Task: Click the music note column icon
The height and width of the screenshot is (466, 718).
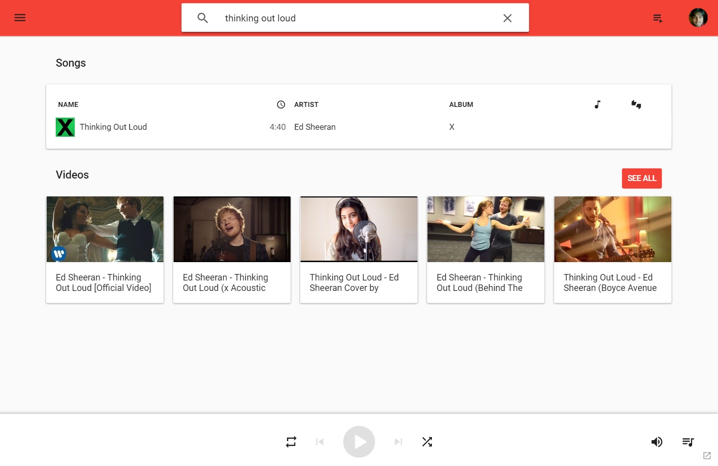Action: click(598, 104)
